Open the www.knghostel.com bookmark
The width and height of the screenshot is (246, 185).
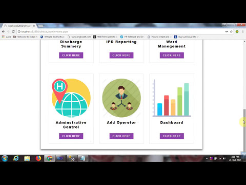tap(79, 37)
